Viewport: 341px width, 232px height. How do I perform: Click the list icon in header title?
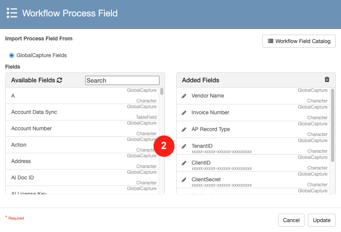pos(12,13)
